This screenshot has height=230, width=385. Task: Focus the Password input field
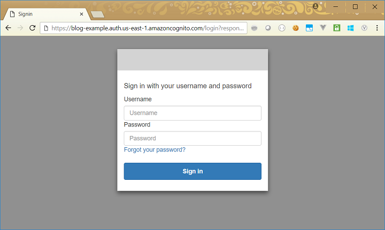pos(192,138)
